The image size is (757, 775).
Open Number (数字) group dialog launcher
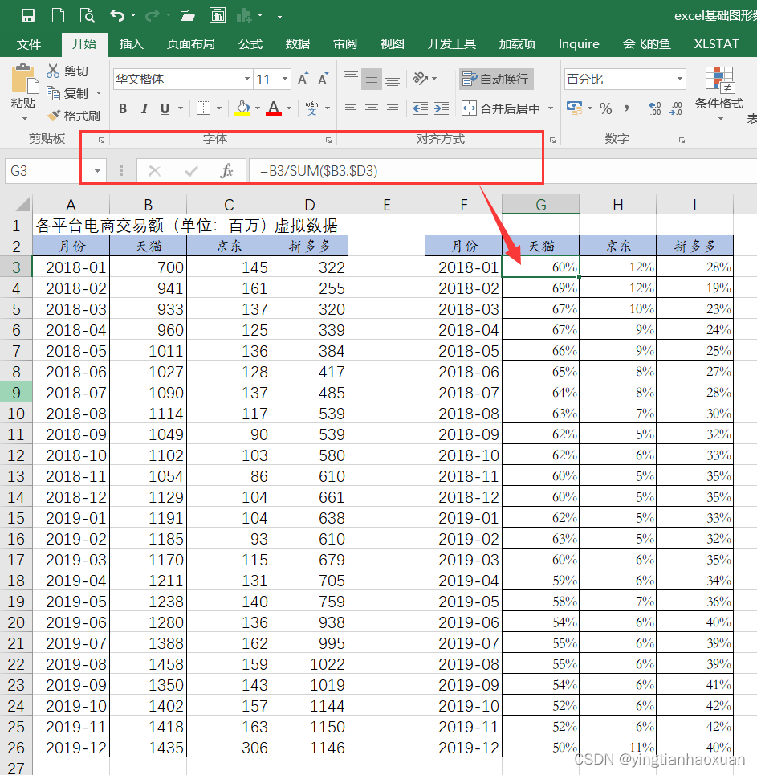(682, 140)
